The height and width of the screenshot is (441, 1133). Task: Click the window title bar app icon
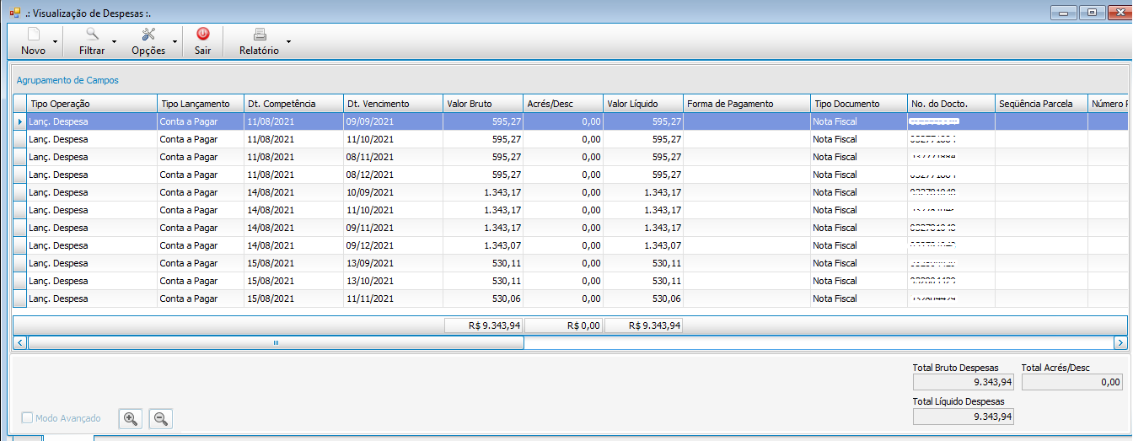(14, 13)
